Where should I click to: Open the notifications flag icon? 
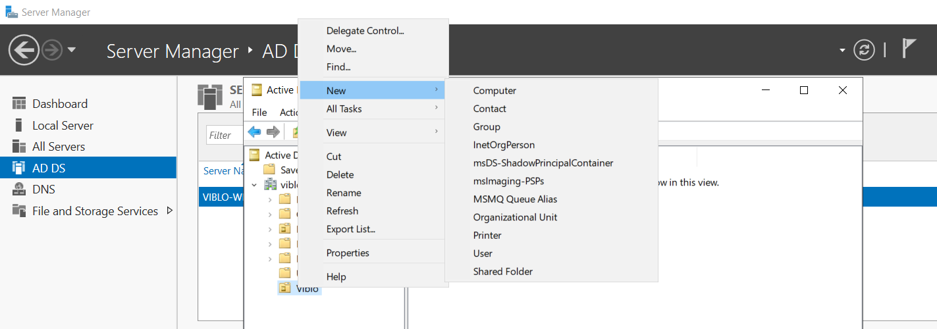909,49
